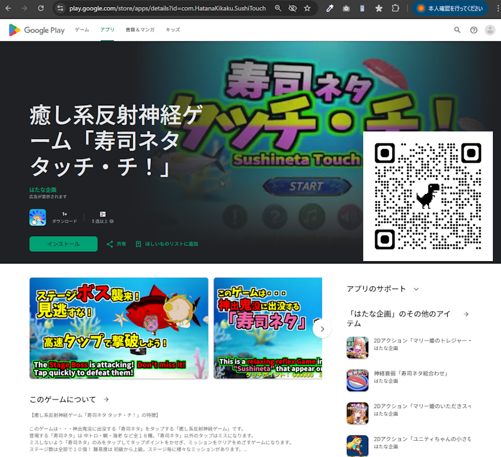501x457 pixels.
Task: Open site information icon in address bar
Action: pyautogui.click(x=60, y=8)
